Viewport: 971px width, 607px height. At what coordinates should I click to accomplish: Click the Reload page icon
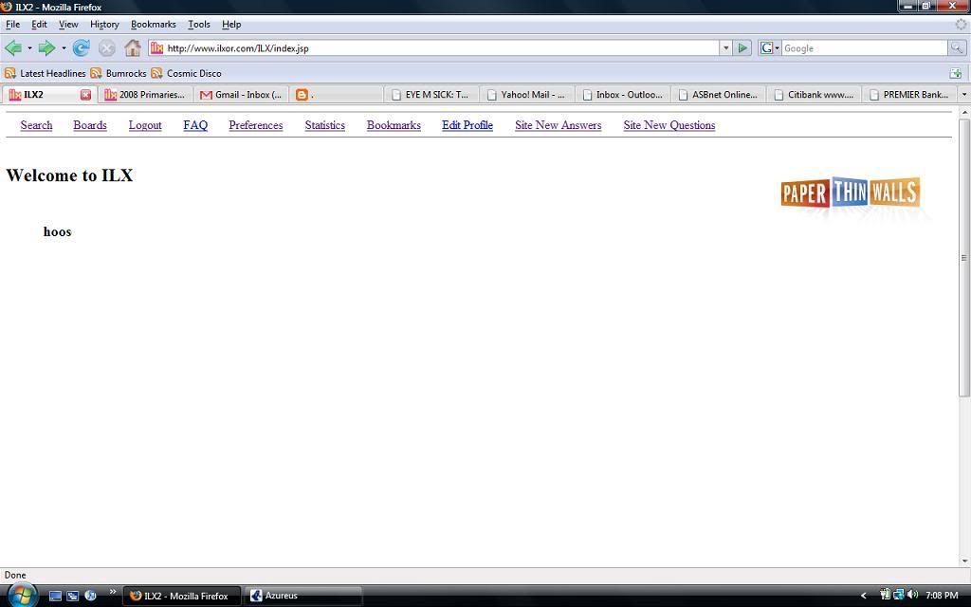pyautogui.click(x=82, y=48)
